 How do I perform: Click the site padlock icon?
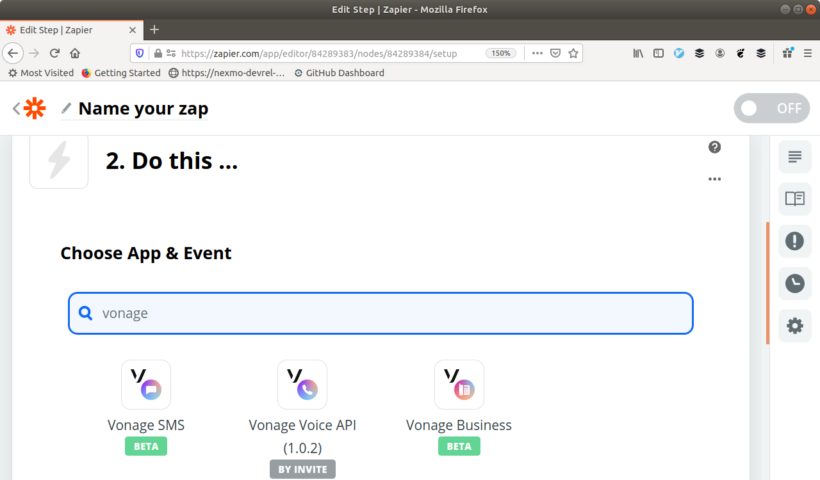point(158,53)
